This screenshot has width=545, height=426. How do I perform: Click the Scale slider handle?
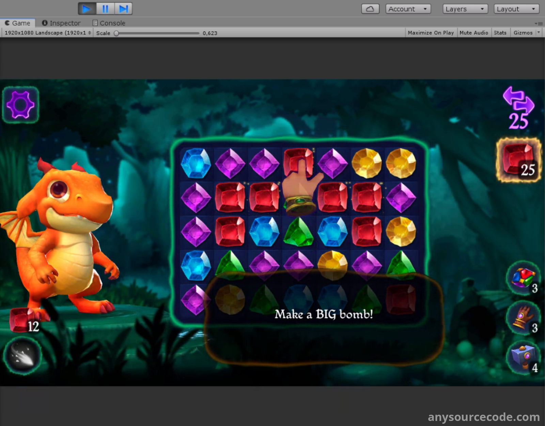[x=116, y=33]
